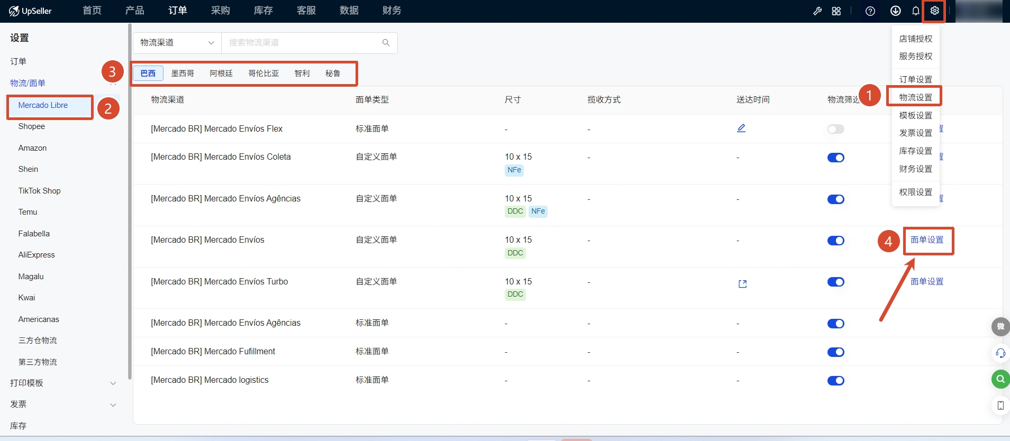
Task: Select Mercado Libre in sidebar
Action: [x=43, y=105]
